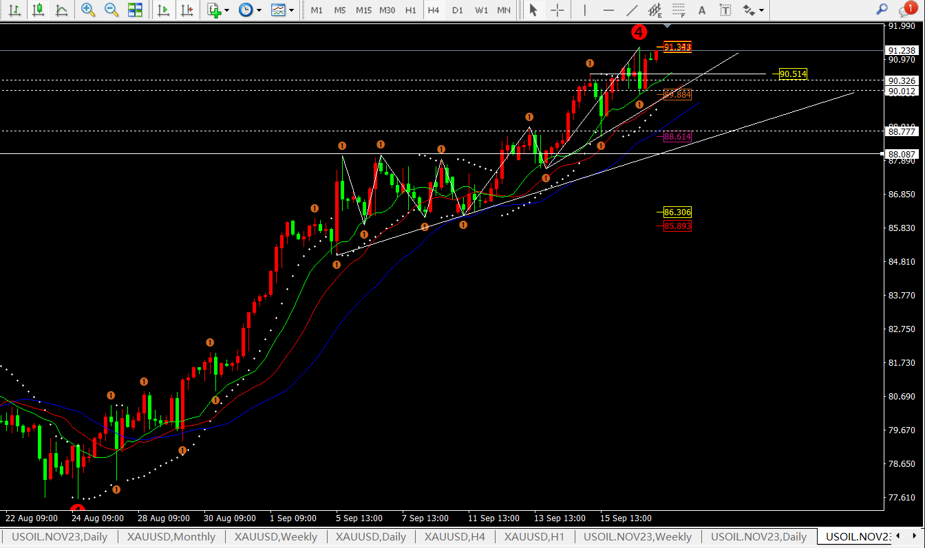Open the indicators list dropdown arrow

click(228, 10)
